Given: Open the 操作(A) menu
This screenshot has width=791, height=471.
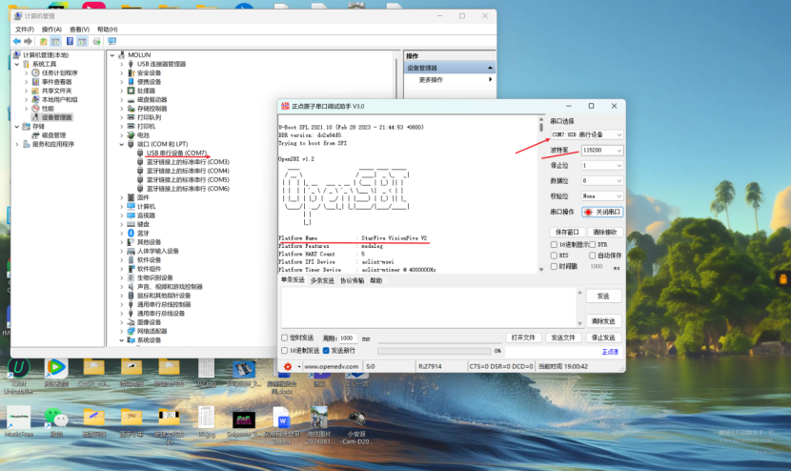Looking at the screenshot, I should point(51,30).
